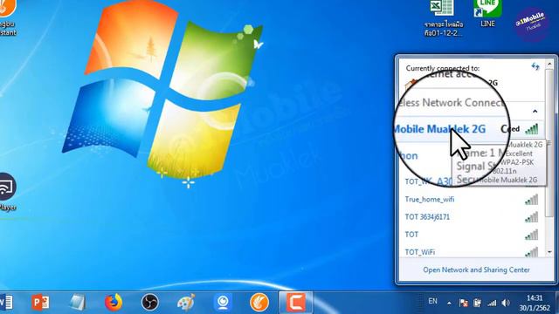The image size is (559, 314).
Task: Open PowerPoint from the taskbar
Action: [40, 303]
